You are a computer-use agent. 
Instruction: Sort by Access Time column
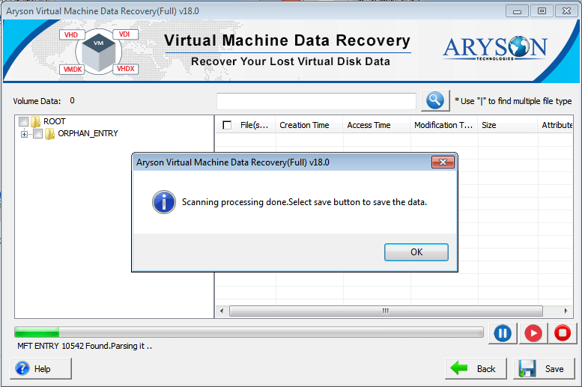point(377,125)
